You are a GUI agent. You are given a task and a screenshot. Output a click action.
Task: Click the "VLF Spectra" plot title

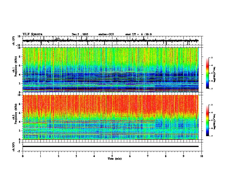32,34
